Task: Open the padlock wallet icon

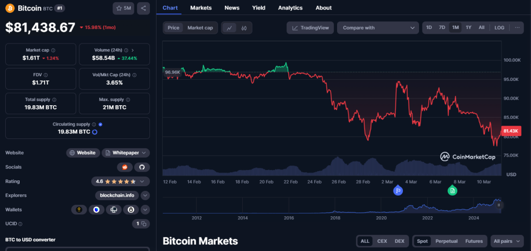Action: point(131,210)
